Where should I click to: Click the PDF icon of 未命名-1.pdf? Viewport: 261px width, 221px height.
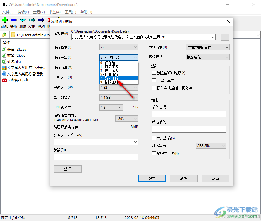click(4, 80)
